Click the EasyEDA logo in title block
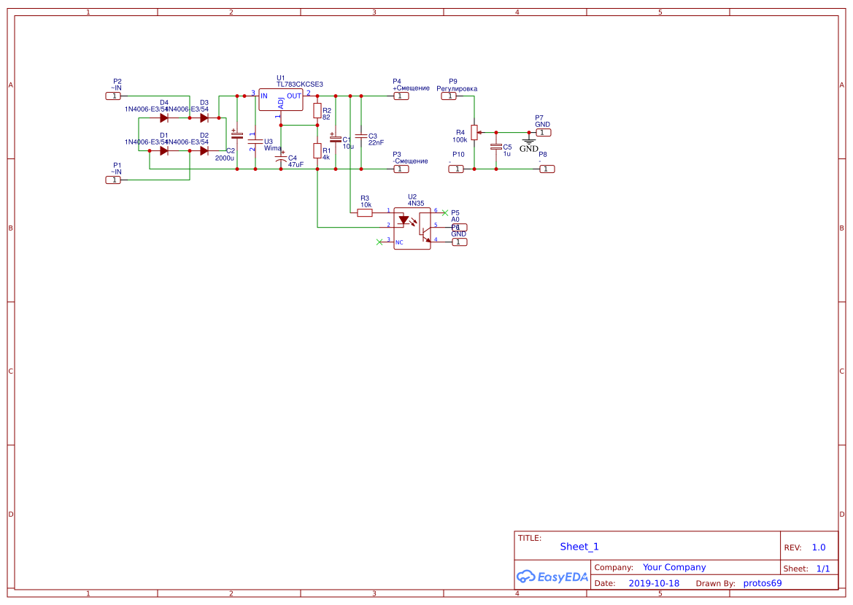This screenshot has height=605, width=853. (x=552, y=577)
